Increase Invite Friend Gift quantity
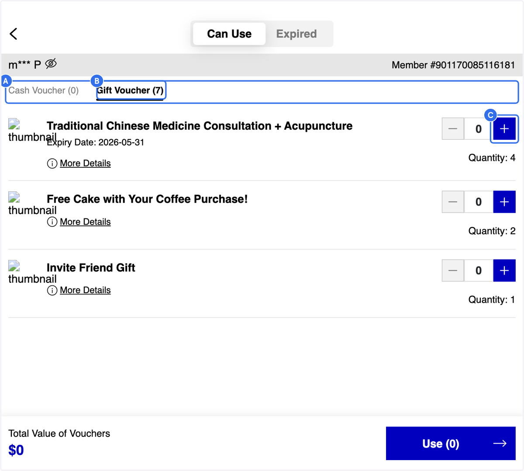 [x=504, y=270]
